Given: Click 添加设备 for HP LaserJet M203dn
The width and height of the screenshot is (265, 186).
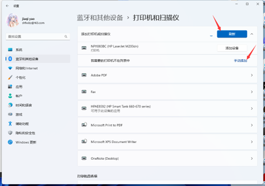Looking at the screenshot, I should point(232,48).
